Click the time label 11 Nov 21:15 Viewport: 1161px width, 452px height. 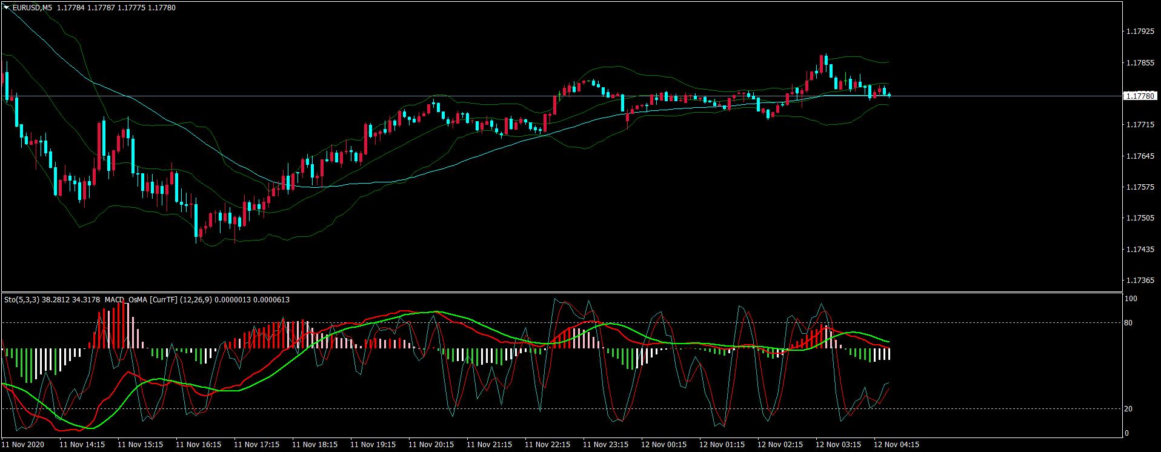coord(489,445)
